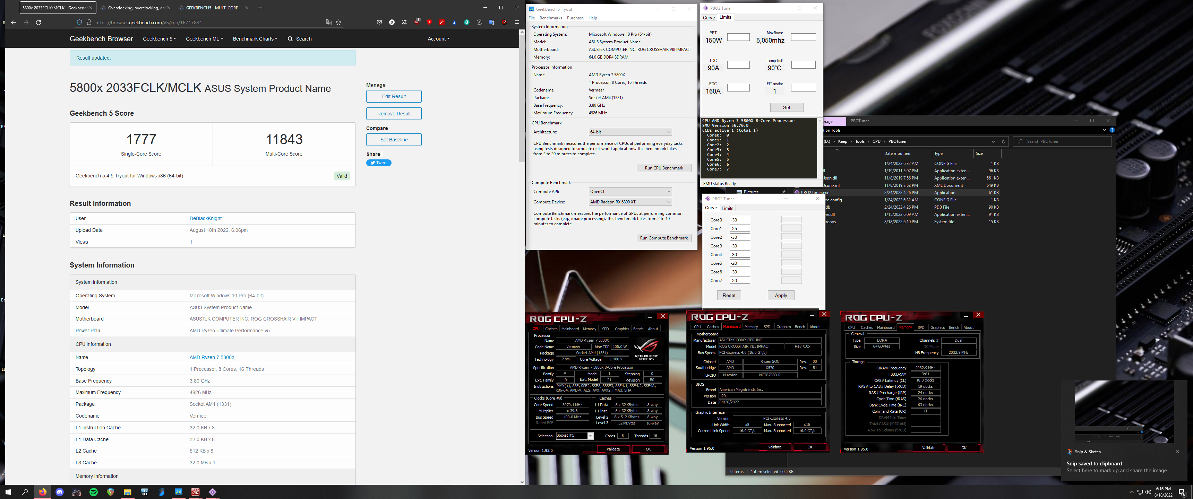Open Firefox tracking protection shield icon
Viewport: 1193px width, 499px height.
[x=79, y=22]
